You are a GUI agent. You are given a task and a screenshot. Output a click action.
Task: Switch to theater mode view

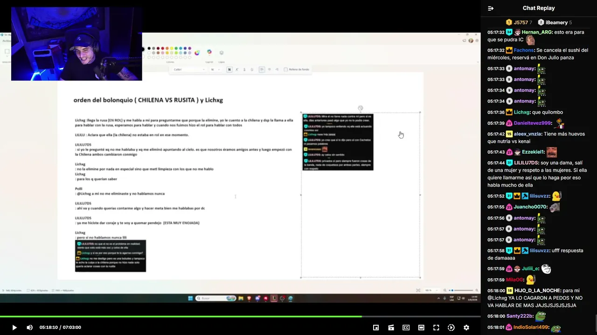point(421,328)
